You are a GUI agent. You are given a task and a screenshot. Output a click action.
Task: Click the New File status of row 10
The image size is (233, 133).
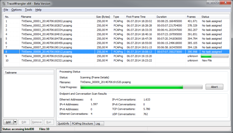tap(207, 60)
